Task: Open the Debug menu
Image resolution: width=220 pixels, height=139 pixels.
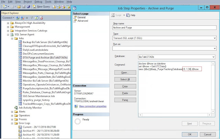Action: coord(38,2)
